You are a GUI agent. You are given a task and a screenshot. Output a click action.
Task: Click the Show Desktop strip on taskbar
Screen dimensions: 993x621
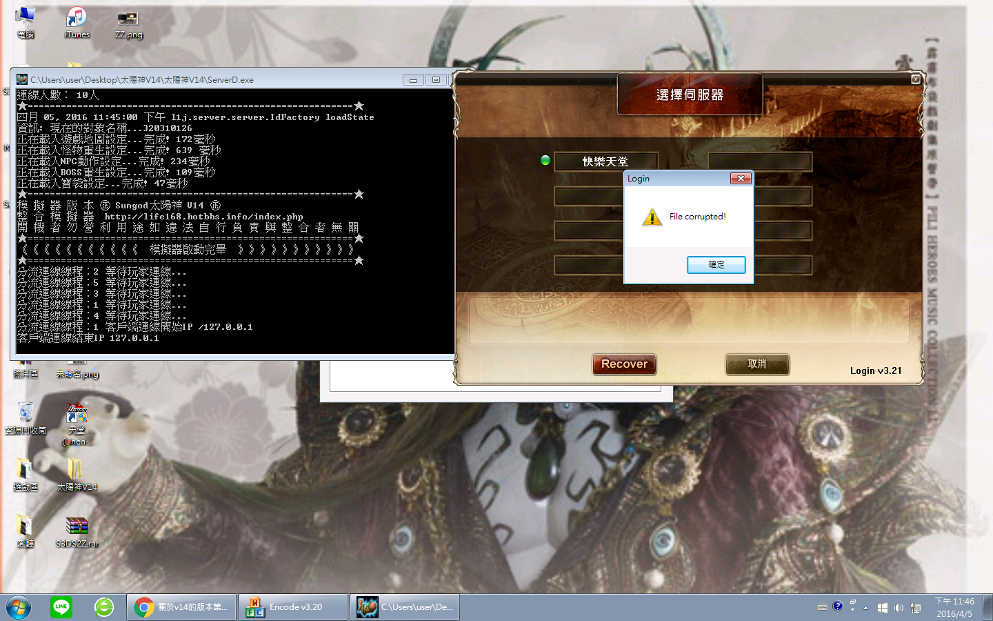pos(987,607)
